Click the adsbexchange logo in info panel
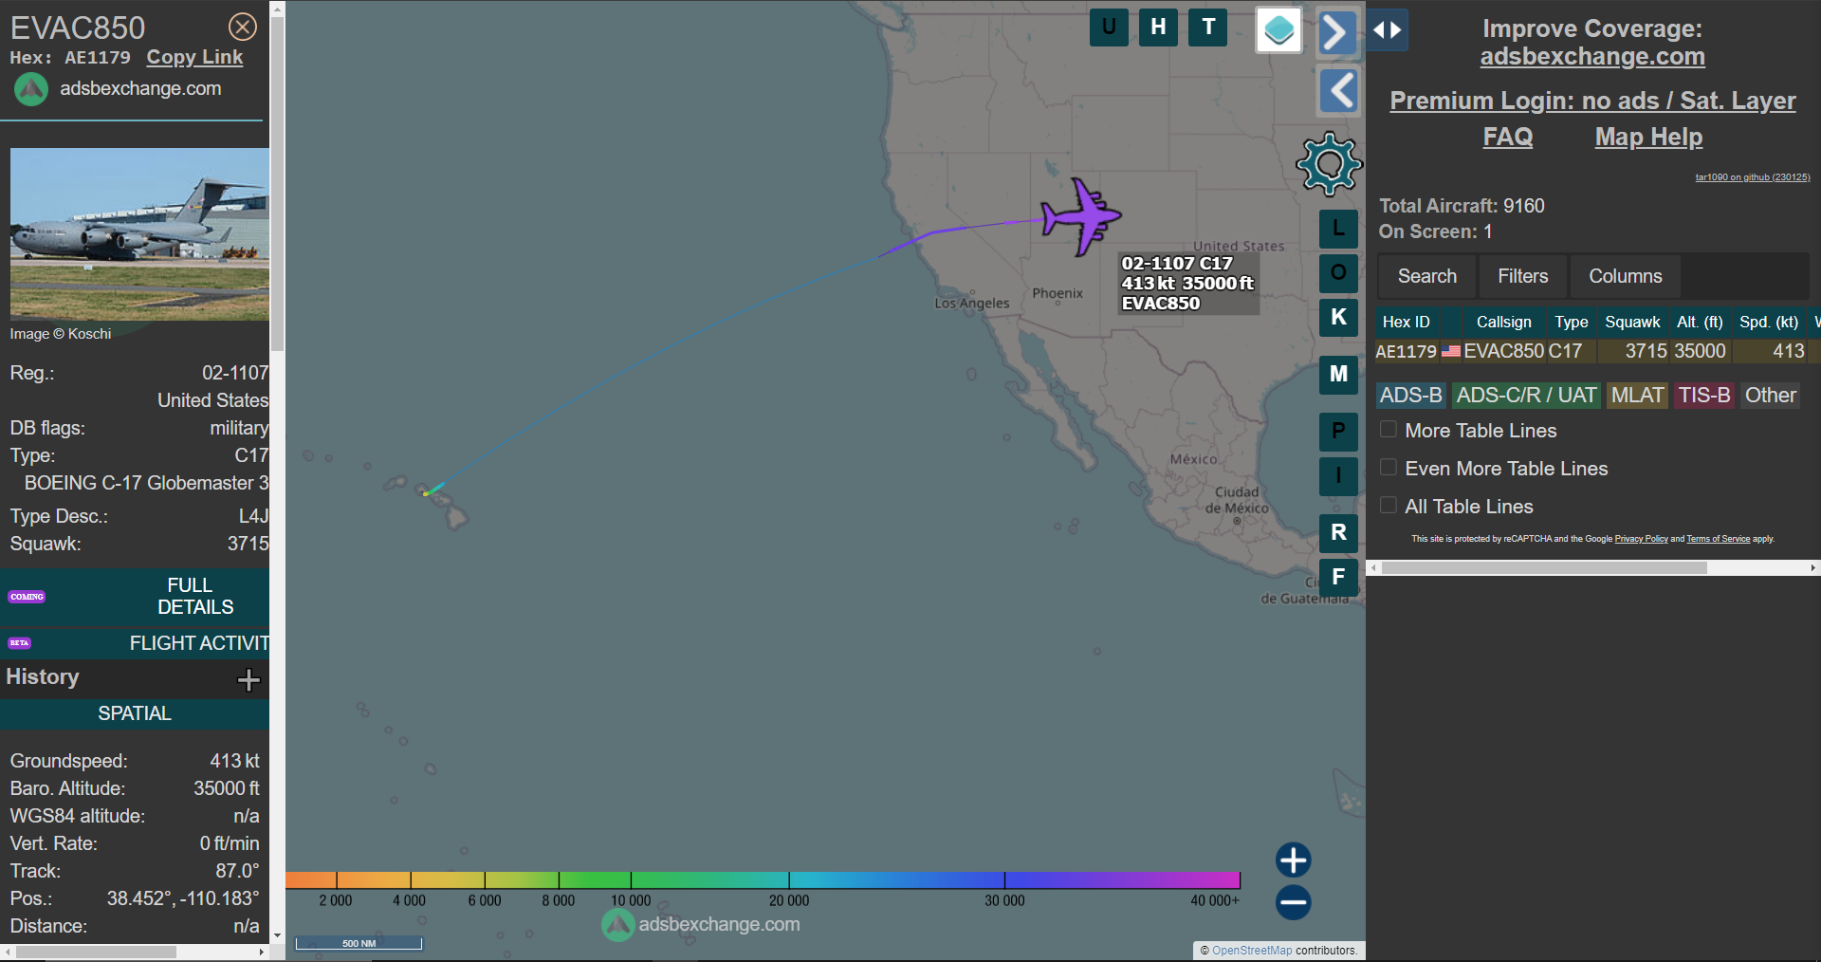1821x962 pixels. pyautogui.click(x=31, y=89)
